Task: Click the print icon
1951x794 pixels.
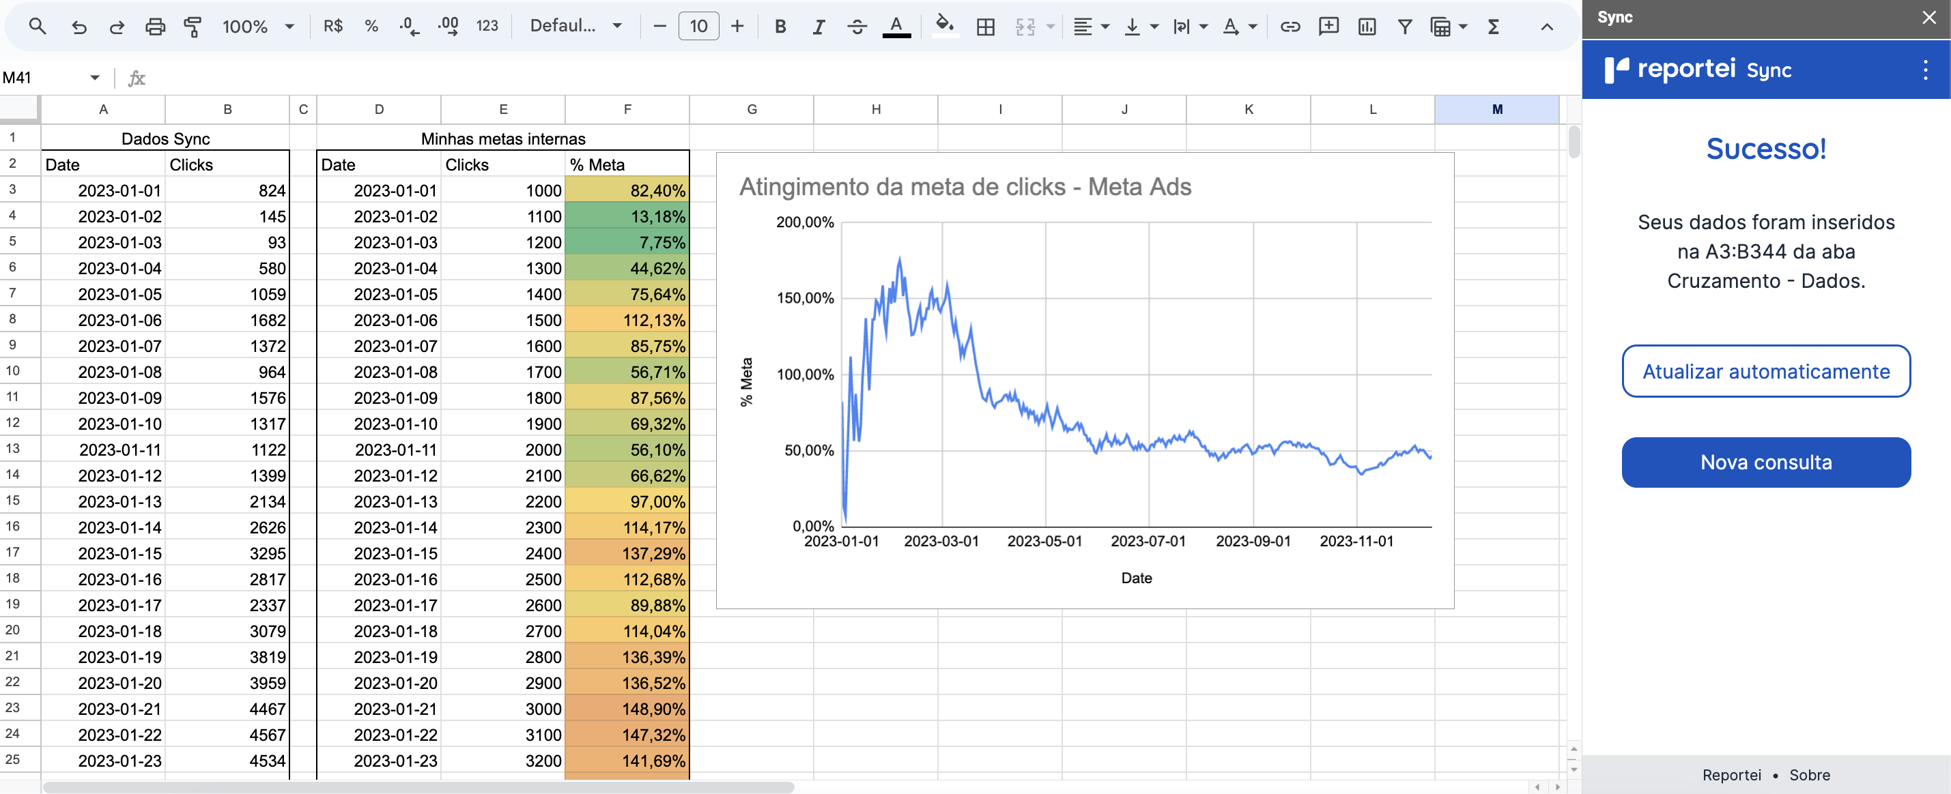Action: click(x=154, y=27)
